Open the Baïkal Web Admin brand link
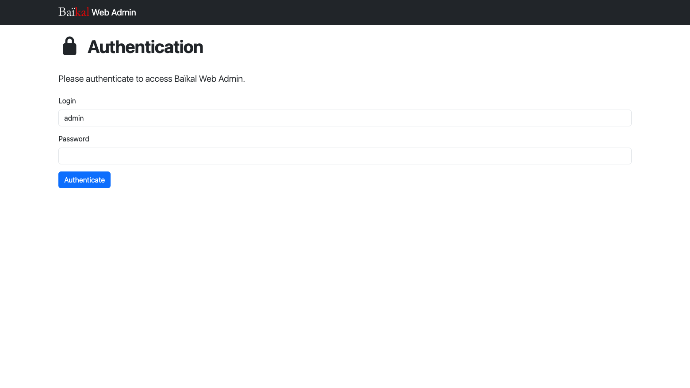690x388 pixels. [97, 12]
